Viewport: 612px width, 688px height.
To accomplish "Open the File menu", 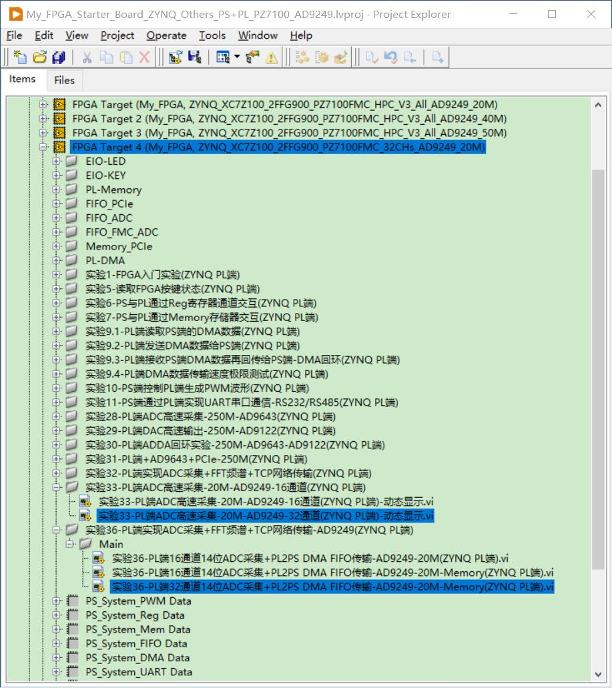I will point(15,35).
